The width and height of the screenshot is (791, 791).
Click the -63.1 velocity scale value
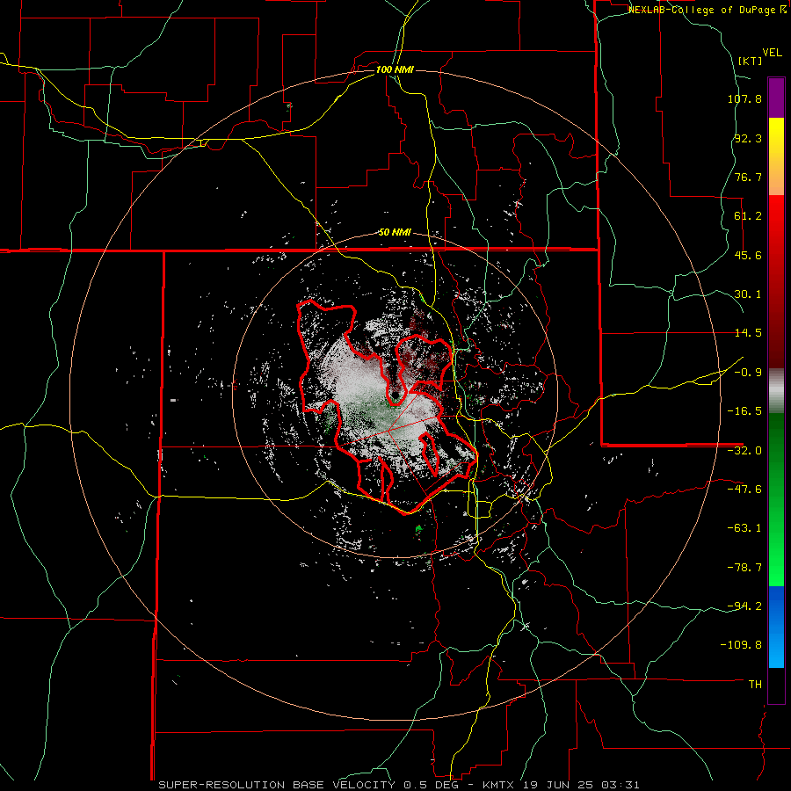[744, 528]
